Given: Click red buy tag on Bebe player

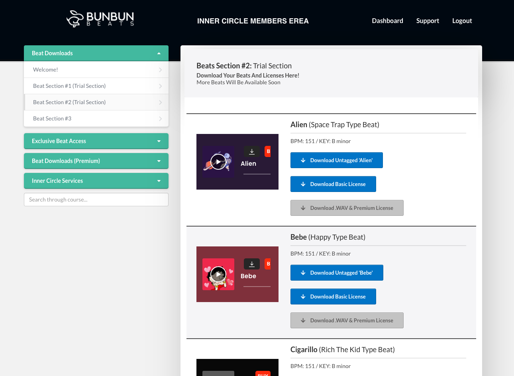Looking at the screenshot, I should (268, 264).
